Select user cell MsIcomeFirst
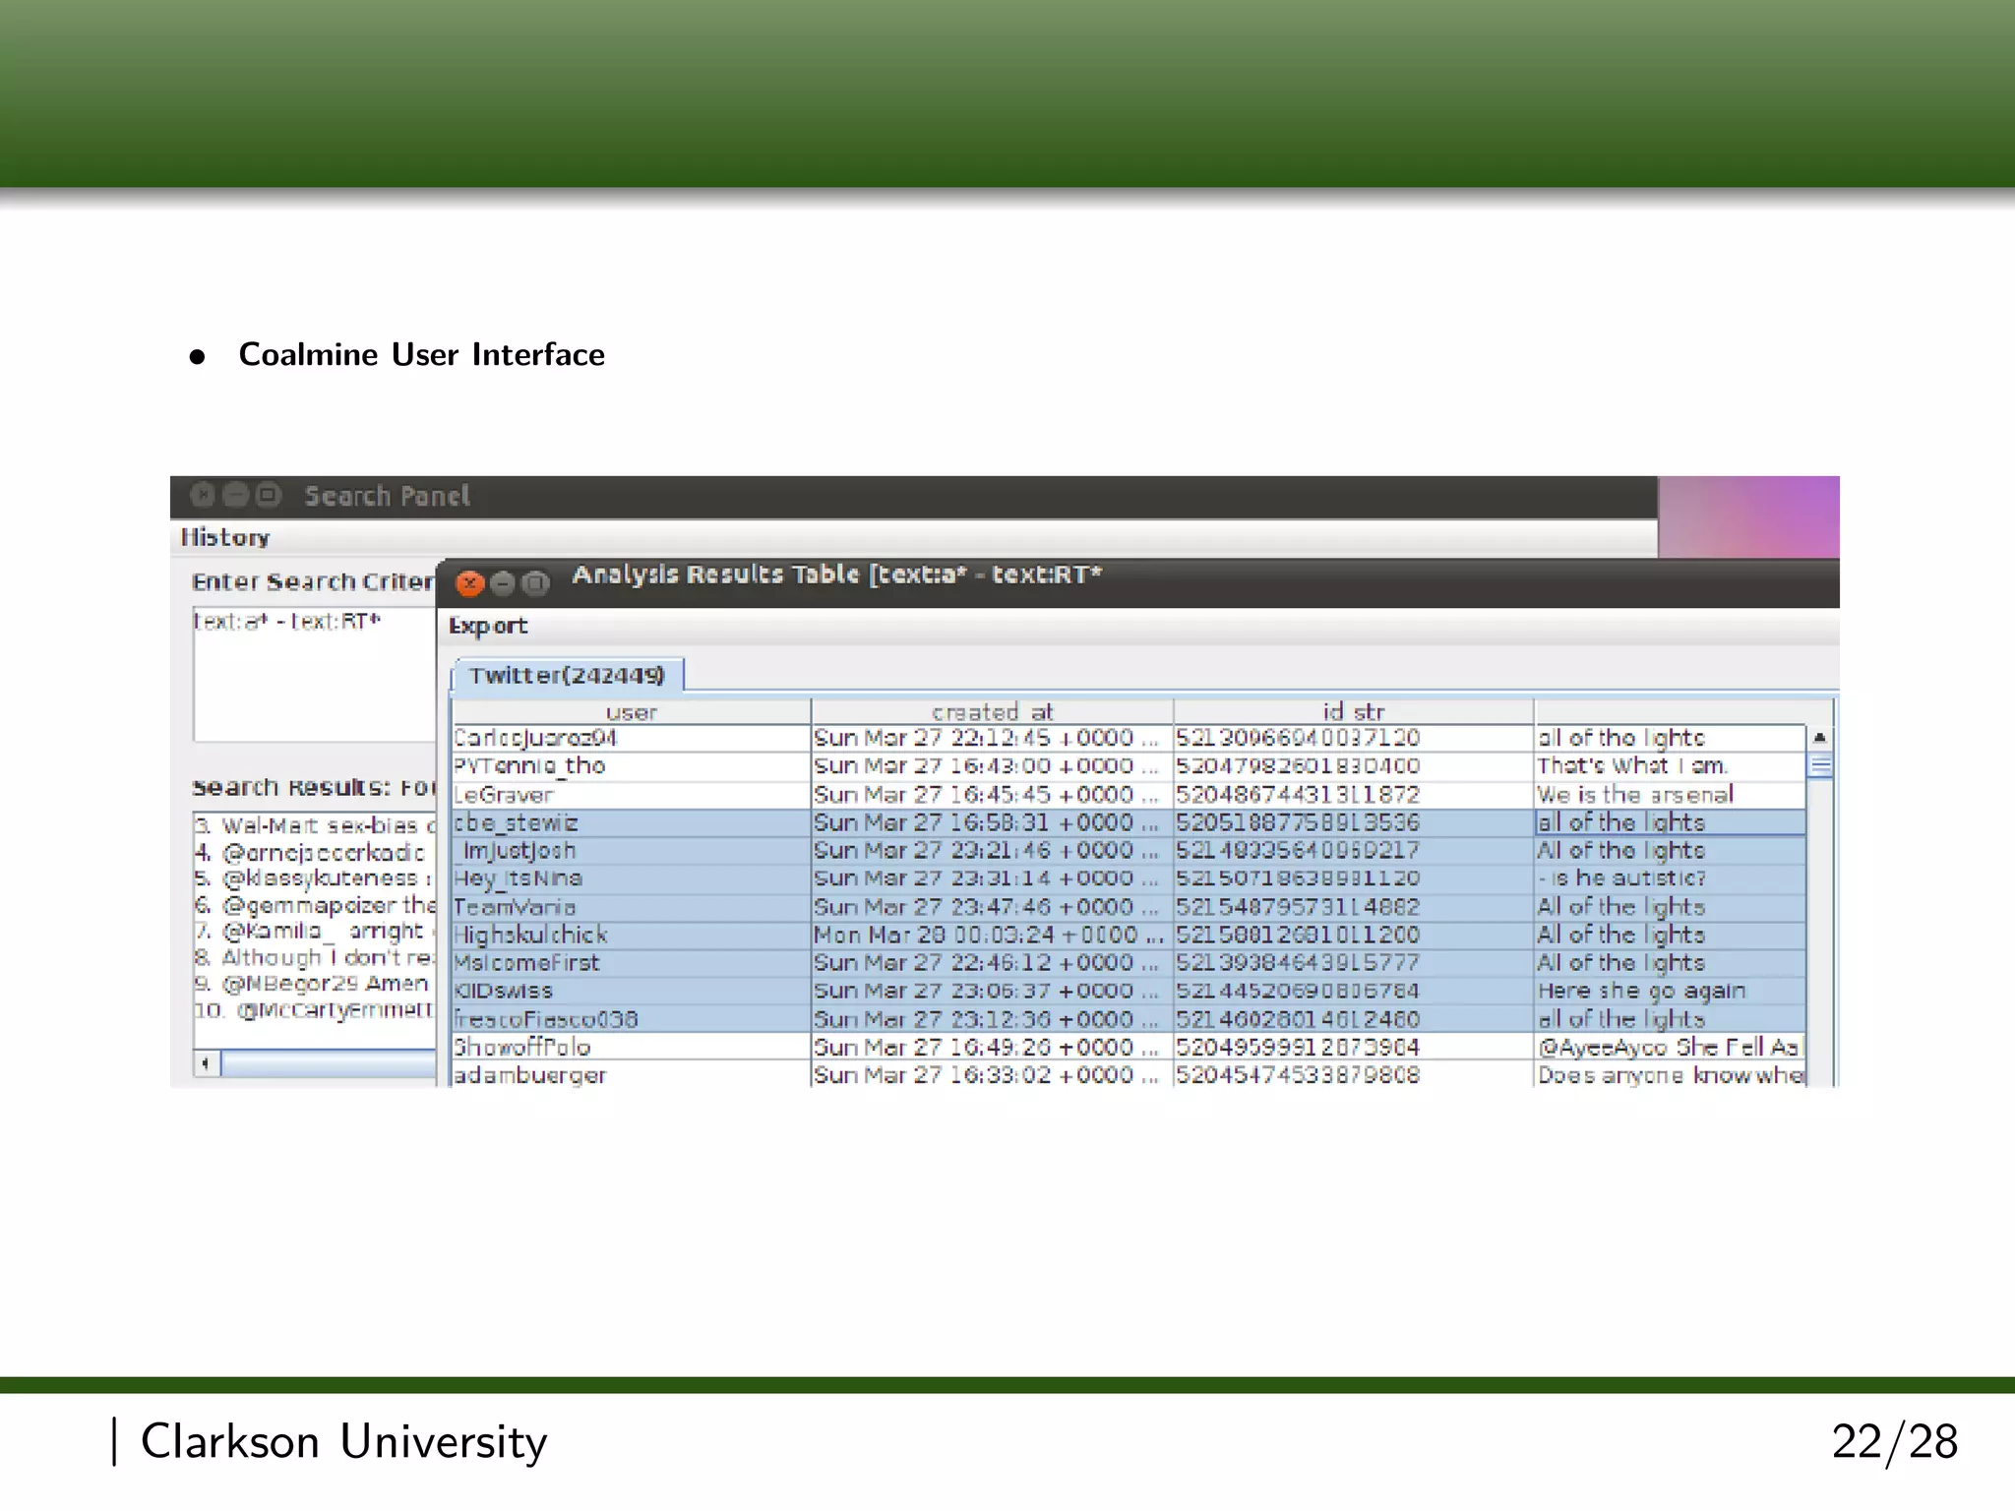2015x1511 pixels. click(631, 963)
